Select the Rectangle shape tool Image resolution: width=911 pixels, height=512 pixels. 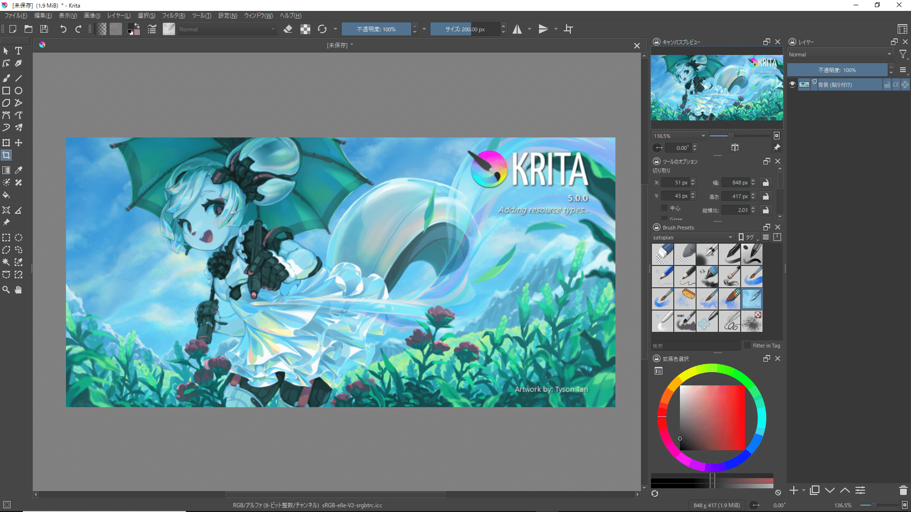click(x=6, y=91)
